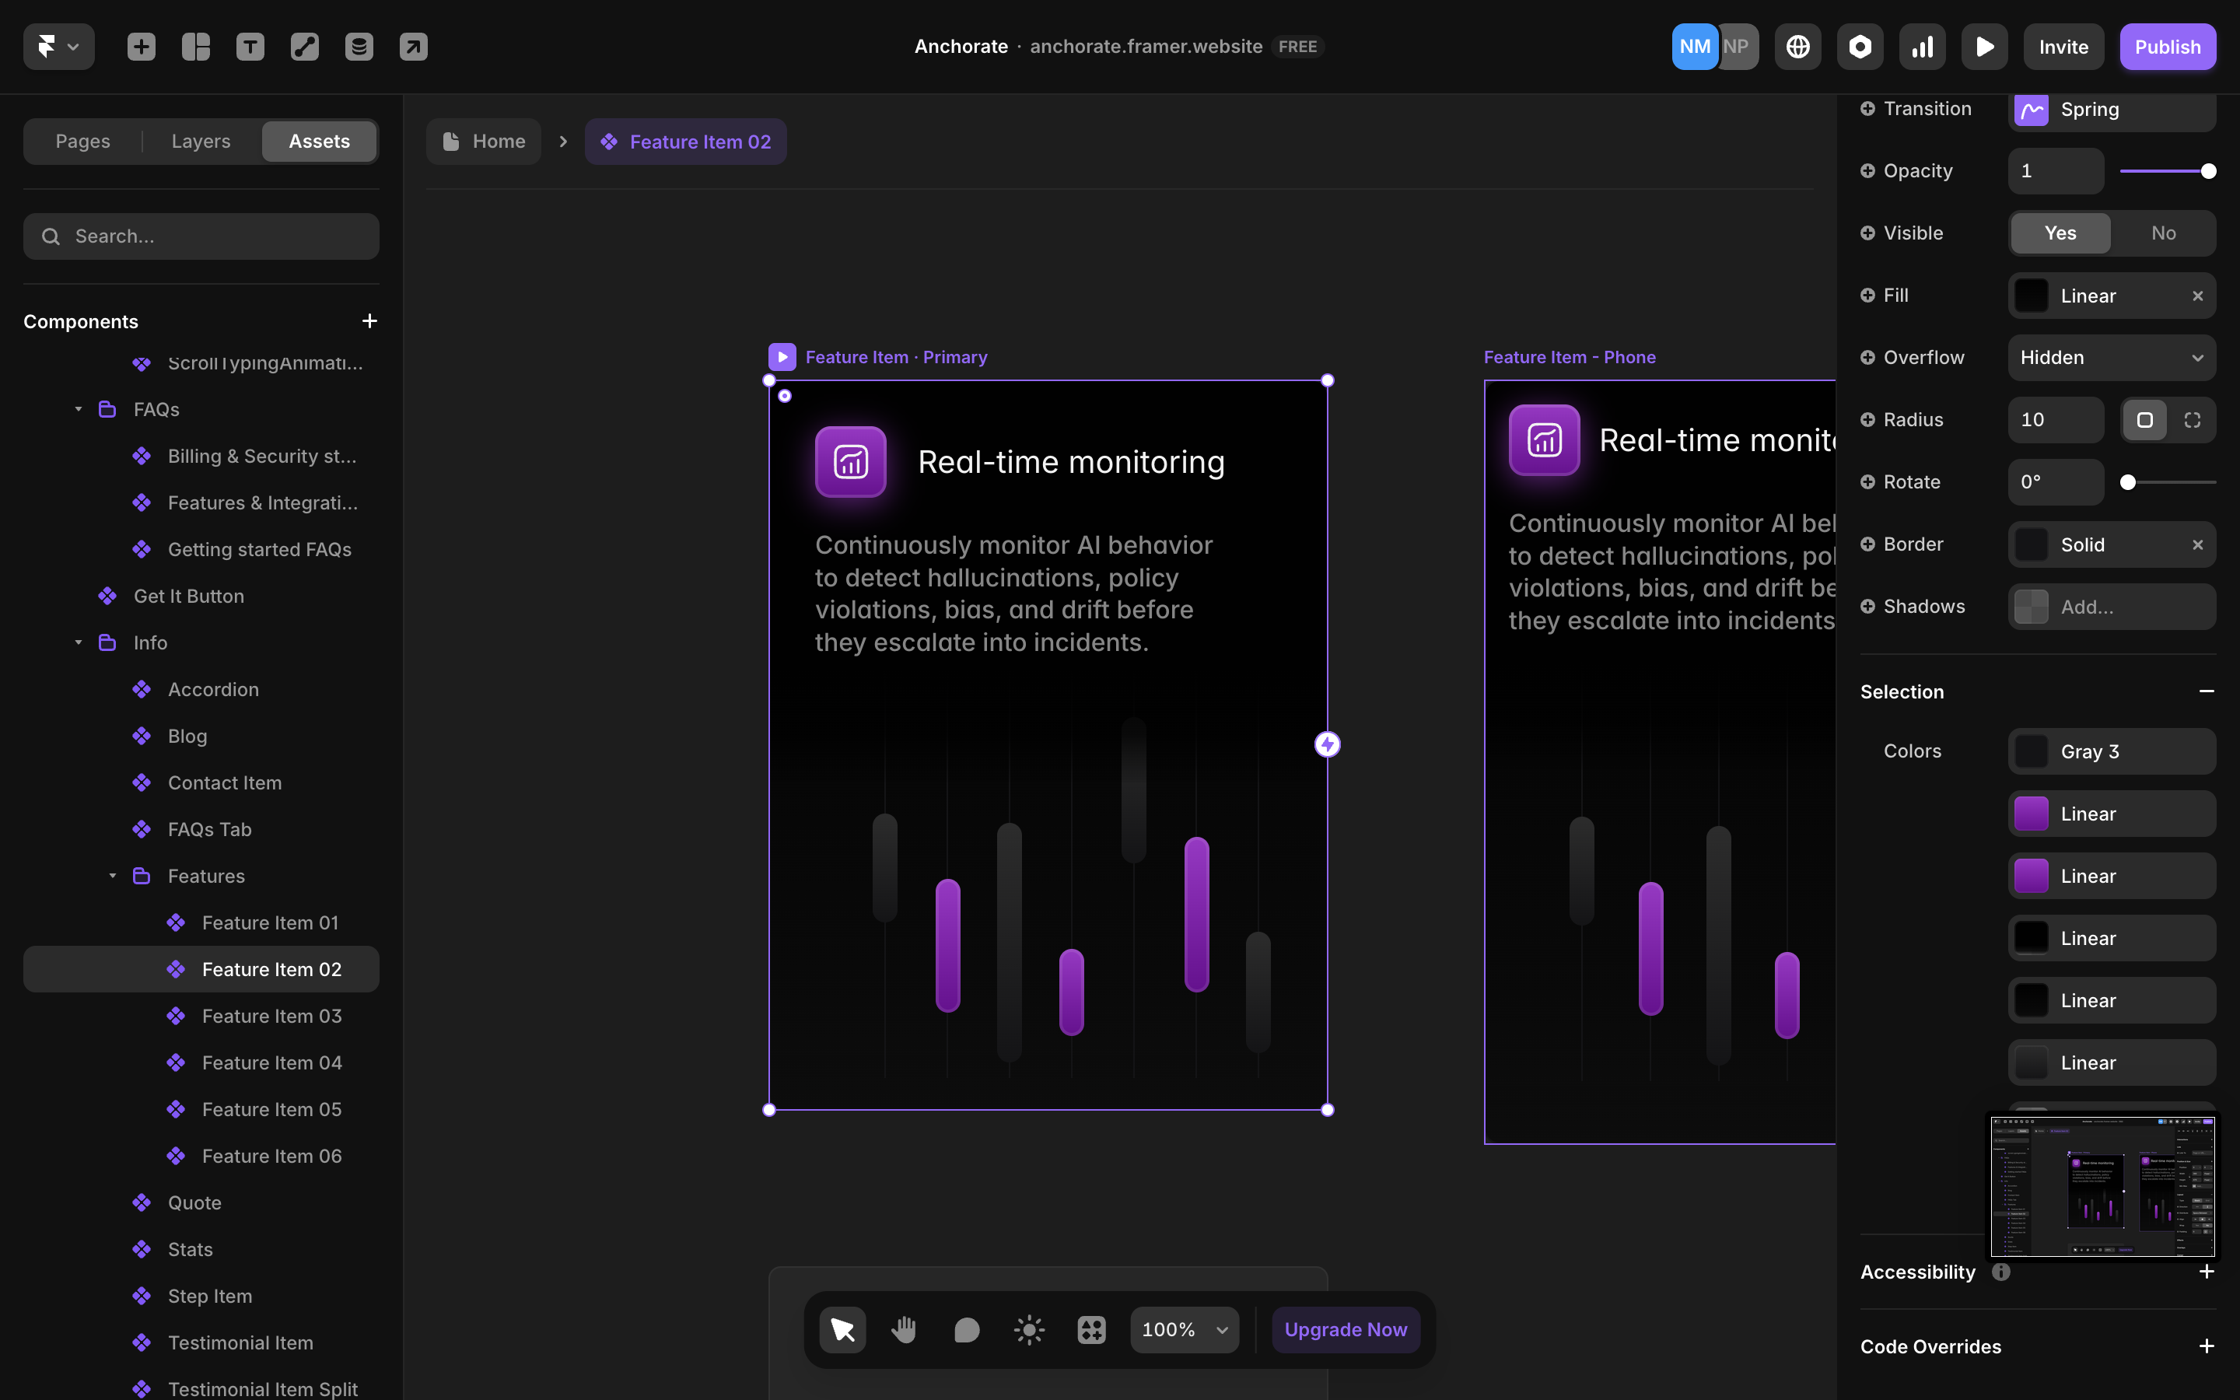The image size is (2240, 1400).
Task: Enable per-corner radius toggle
Action: pos(2192,420)
